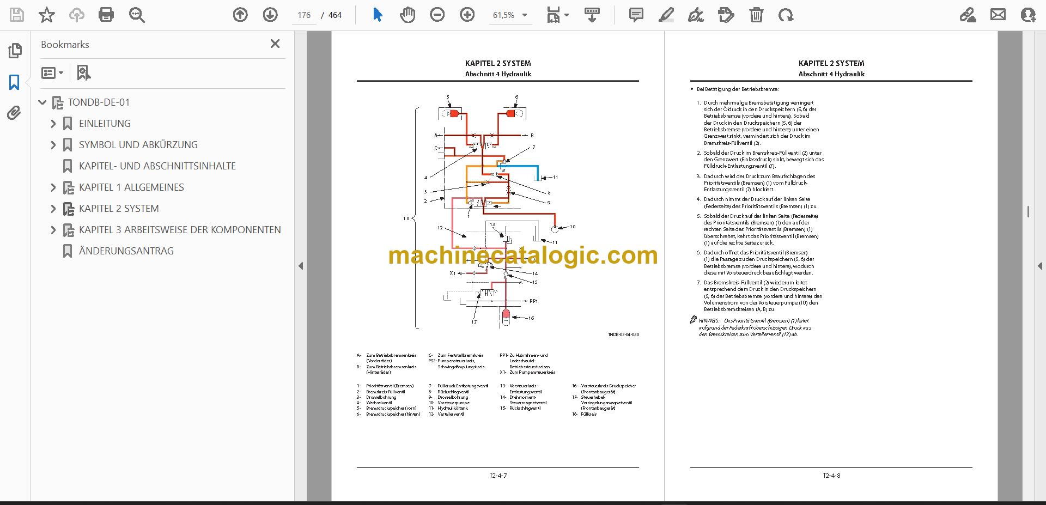Zoom out with minus icon
1046x505 pixels.
click(437, 15)
